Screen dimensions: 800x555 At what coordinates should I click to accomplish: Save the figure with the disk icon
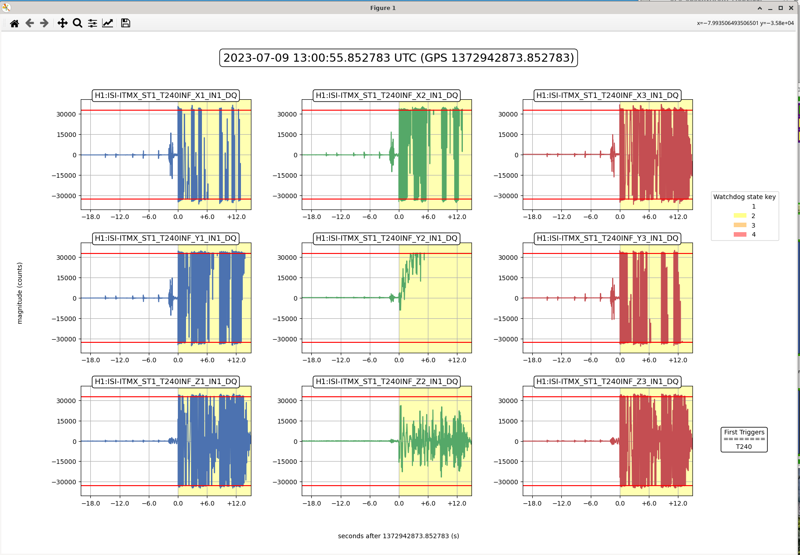126,23
